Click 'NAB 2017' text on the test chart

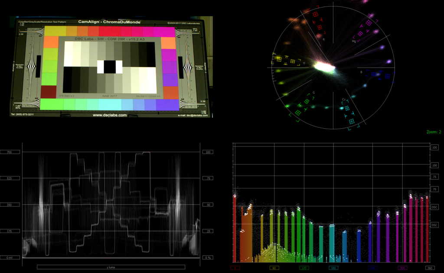tap(110, 96)
